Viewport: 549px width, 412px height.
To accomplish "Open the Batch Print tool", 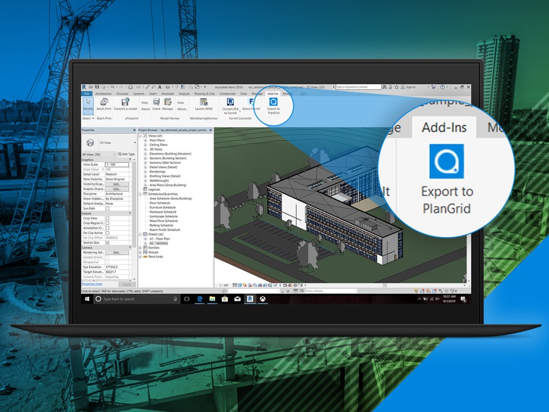I will 104,104.
